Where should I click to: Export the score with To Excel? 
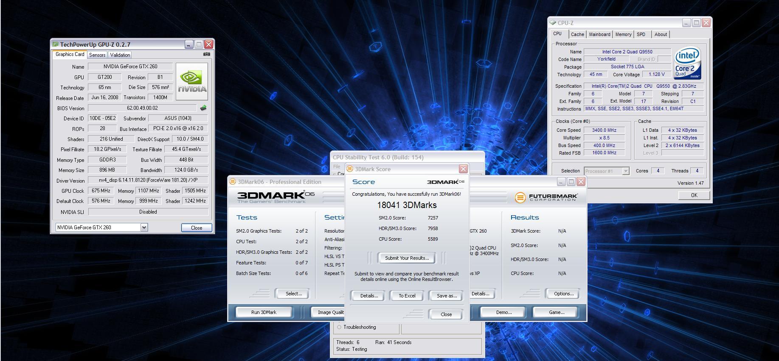pos(407,296)
